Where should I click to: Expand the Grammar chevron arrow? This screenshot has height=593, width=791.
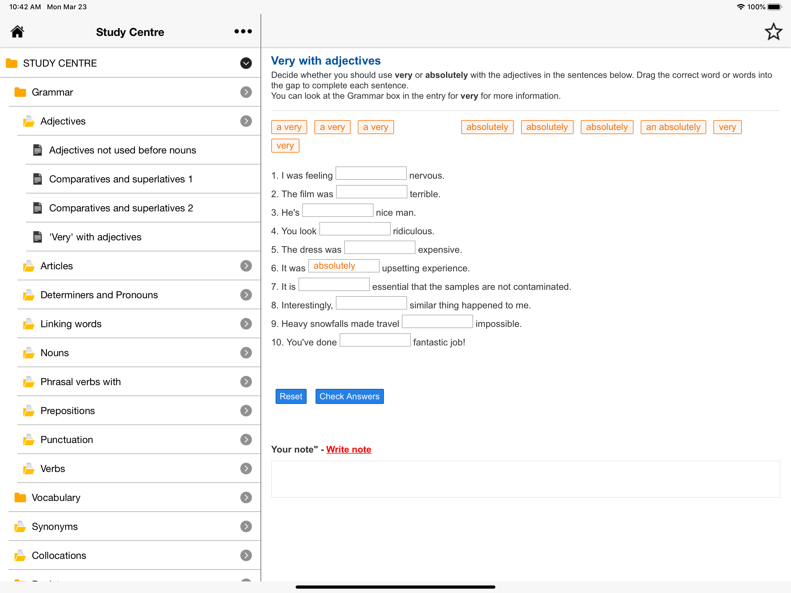(246, 92)
